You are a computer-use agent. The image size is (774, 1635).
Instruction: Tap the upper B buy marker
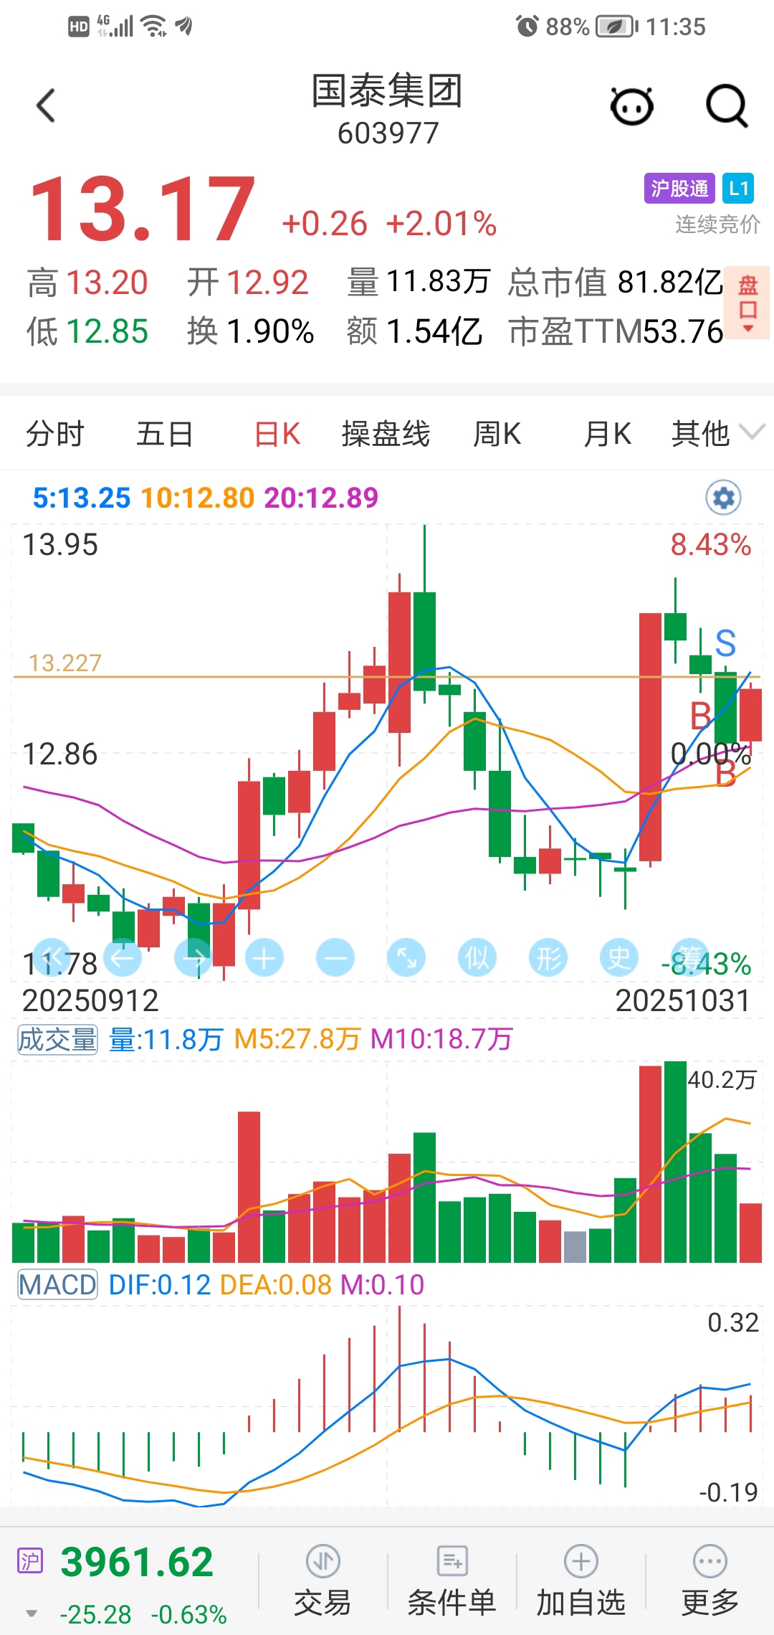coord(700,716)
